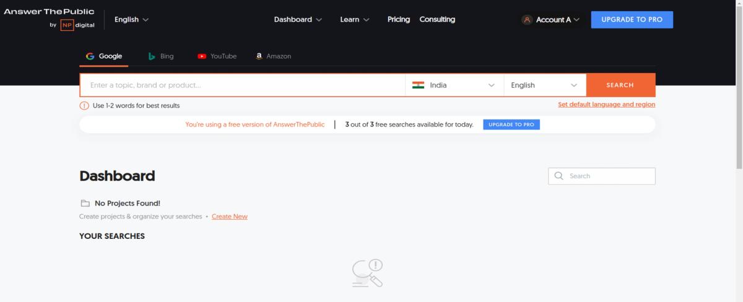Click the empty searches magnifier illustration
Viewport: 743px width, 302px height.
pos(367,273)
